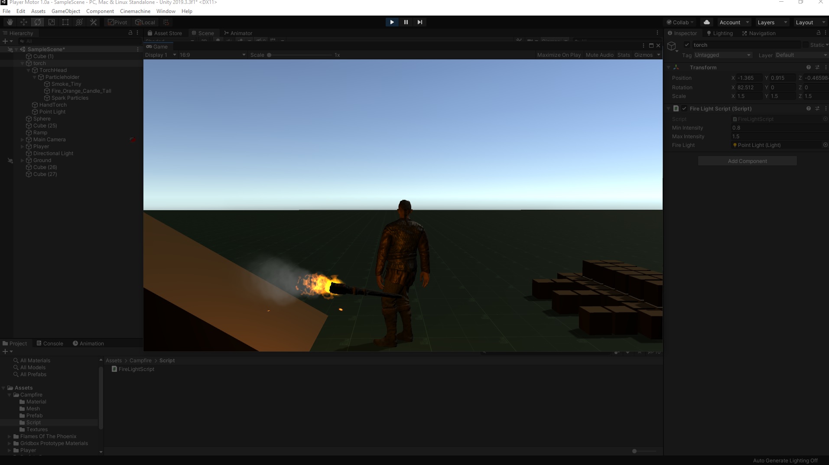The height and width of the screenshot is (465, 829).
Task: Select the Hand tool in the toolbar
Action: pos(9,22)
